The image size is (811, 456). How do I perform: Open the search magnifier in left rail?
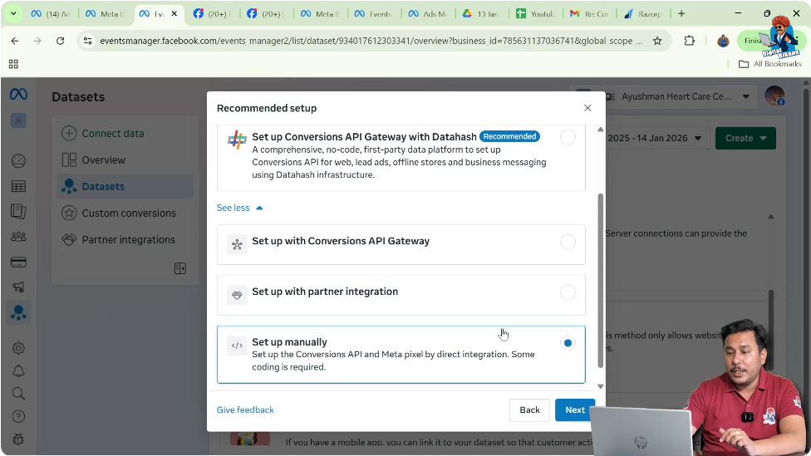click(18, 394)
